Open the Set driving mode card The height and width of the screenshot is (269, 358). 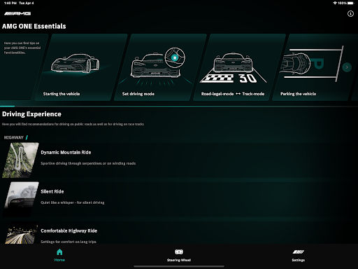(160, 67)
